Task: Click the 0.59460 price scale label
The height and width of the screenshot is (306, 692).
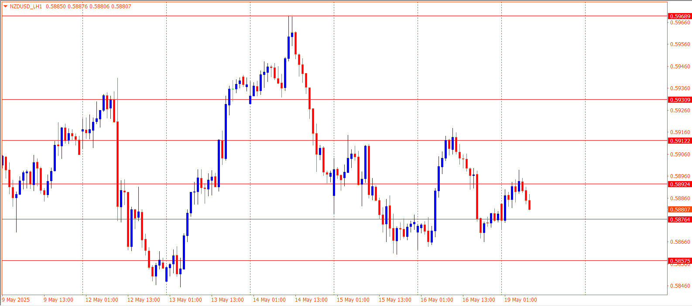Action: [680, 67]
